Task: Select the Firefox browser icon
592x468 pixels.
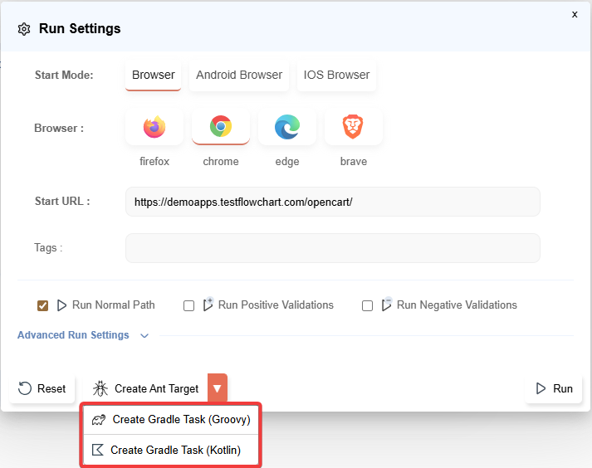Action: 154,127
